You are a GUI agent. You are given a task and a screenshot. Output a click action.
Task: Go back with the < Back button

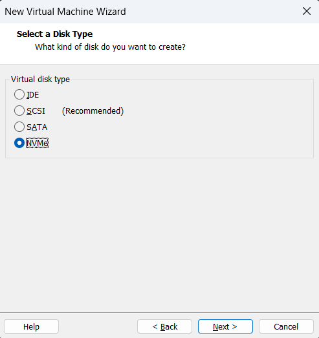pyautogui.click(x=165, y=326)
